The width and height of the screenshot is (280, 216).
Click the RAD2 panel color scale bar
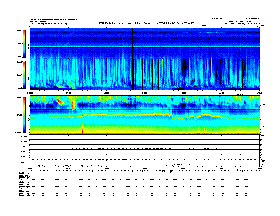tap(24, 43)
